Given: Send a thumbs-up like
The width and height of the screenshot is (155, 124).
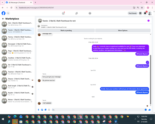Looking at the screenshot, I should (149, 110).
